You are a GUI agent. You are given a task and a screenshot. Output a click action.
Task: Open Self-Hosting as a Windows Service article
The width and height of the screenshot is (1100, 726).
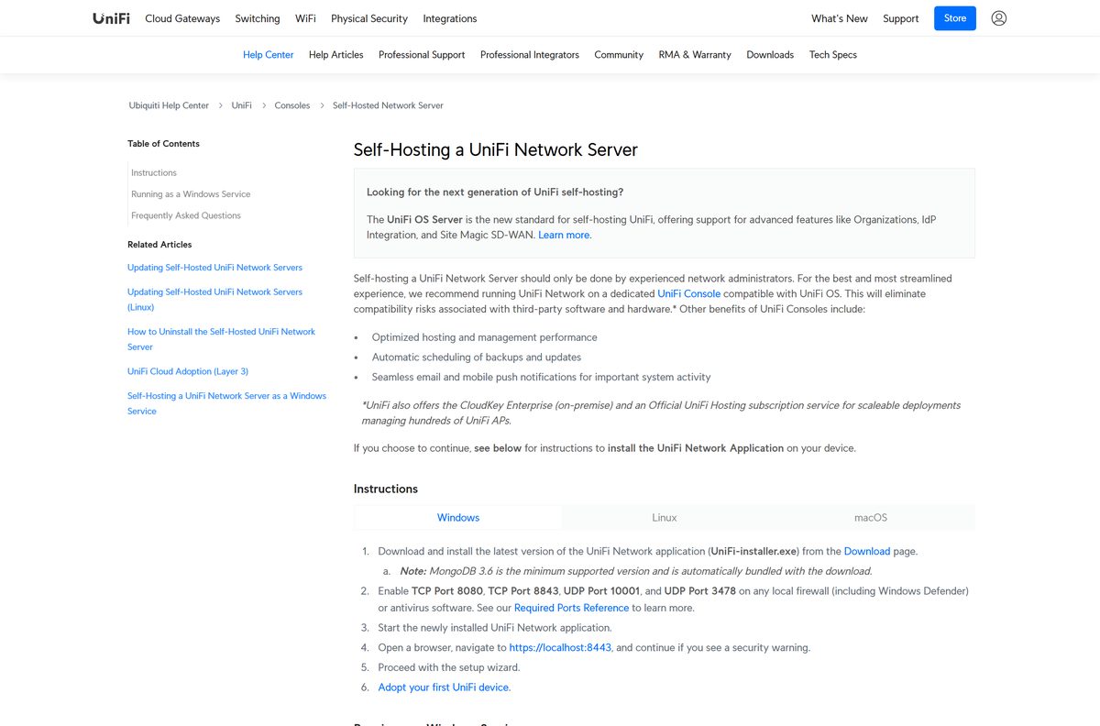tap(226, 403)
